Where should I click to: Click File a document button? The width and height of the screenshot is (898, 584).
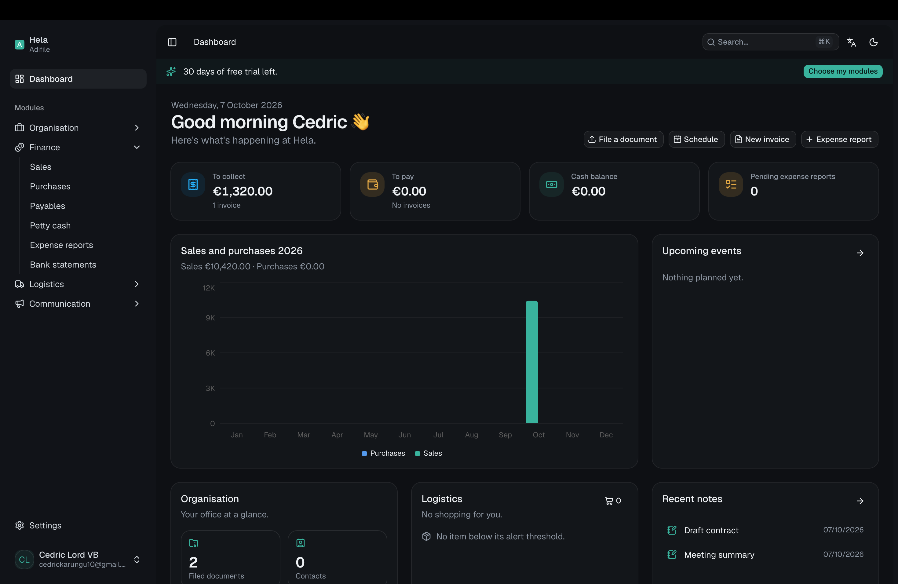623,139
